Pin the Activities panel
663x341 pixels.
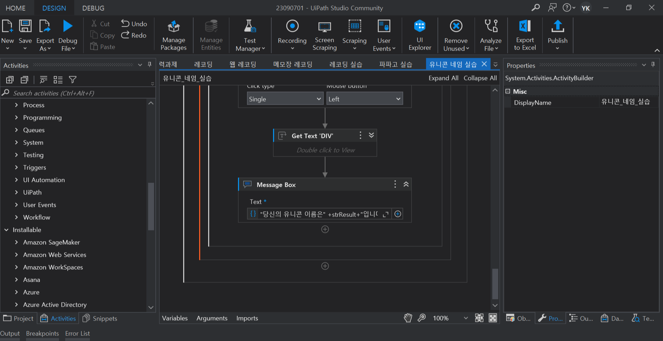click(x=150, y=64)
